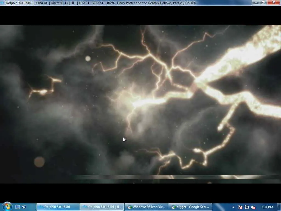Show hidden system tray icons arrow
This screenshot has width=281, height=211.
pos(233,207)
